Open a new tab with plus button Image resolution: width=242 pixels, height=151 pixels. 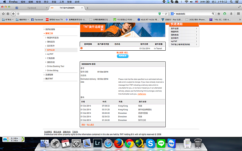87,8
